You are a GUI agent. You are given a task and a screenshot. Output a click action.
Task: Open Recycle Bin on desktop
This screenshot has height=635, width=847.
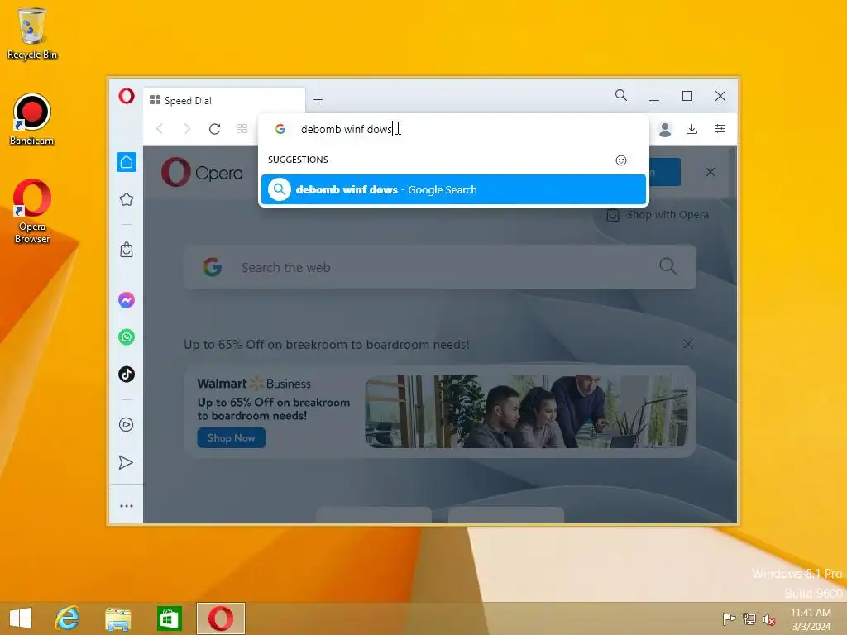pyautogui.click(x=32, y=33)
